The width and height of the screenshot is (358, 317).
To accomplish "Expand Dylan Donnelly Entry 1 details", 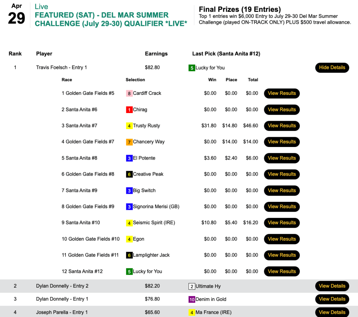I will pos(332,299).
